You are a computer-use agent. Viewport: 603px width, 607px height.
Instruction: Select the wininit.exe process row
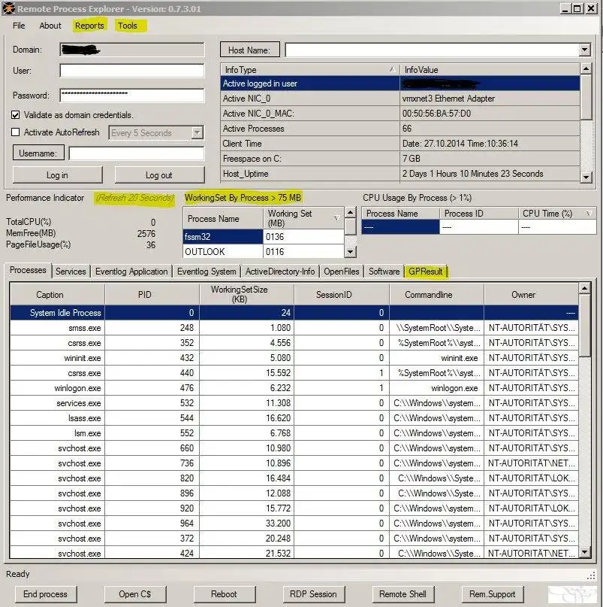point(294,358)
